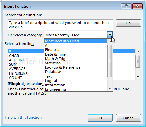
Task: Open Help on this function link
Action: click(23, 117)
